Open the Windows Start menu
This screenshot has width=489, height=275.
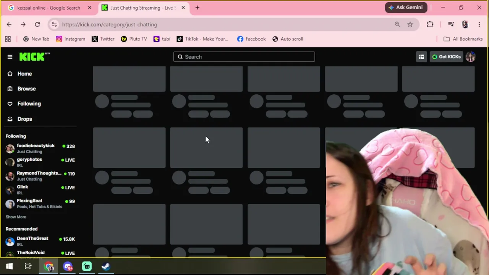click(10, 266)
